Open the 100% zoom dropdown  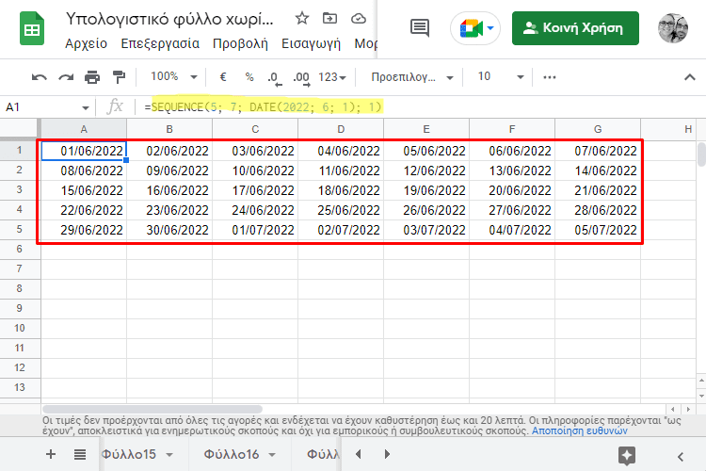tap(174, 76)
